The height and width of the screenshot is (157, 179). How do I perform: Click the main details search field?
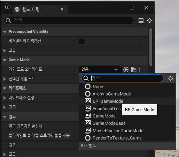[69, 21]
